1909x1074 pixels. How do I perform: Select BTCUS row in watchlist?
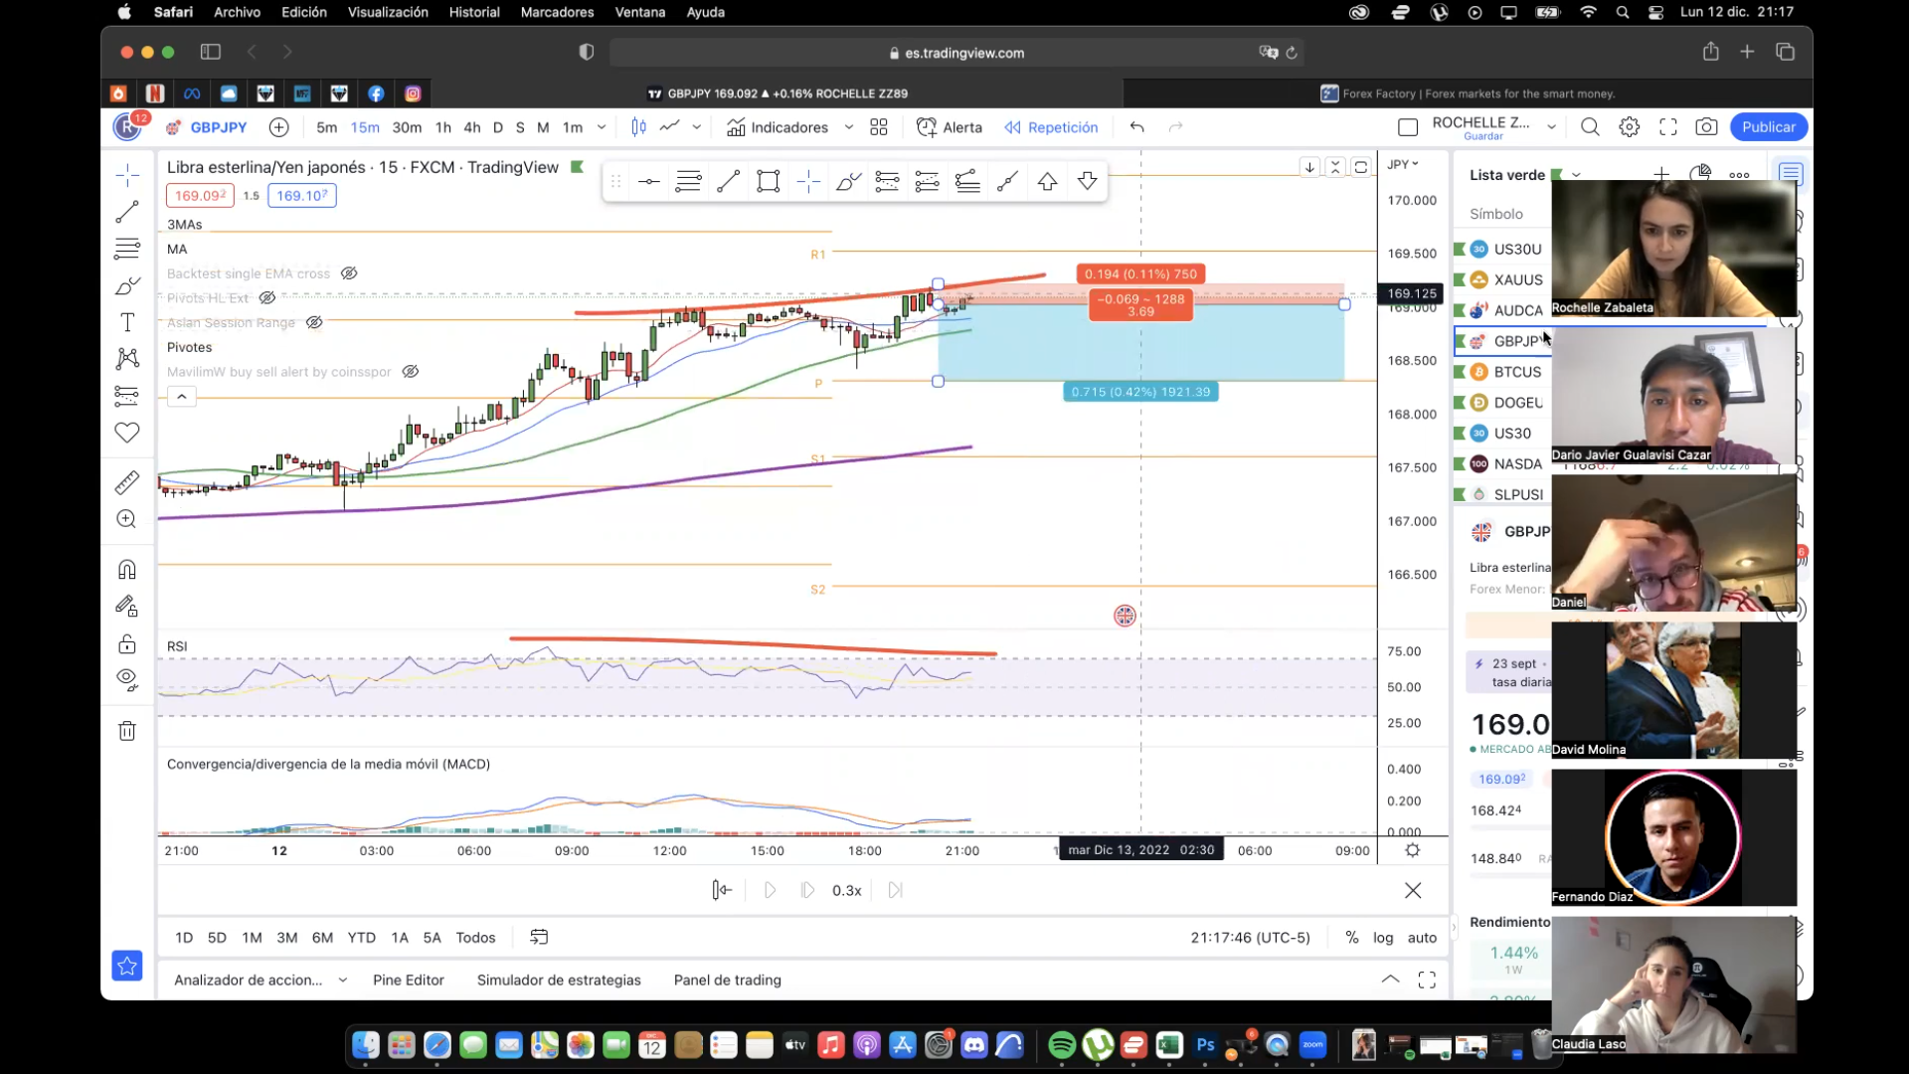[1503, 372]
